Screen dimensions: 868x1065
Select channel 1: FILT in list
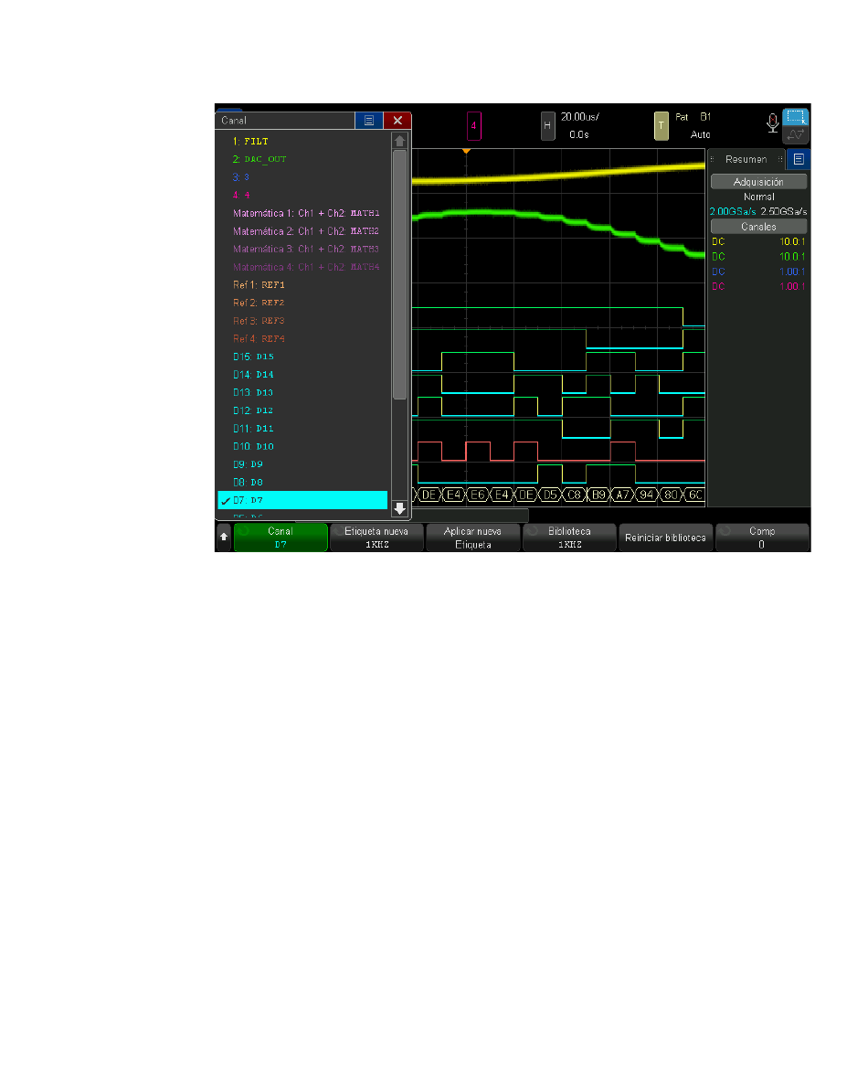[302, 142]
